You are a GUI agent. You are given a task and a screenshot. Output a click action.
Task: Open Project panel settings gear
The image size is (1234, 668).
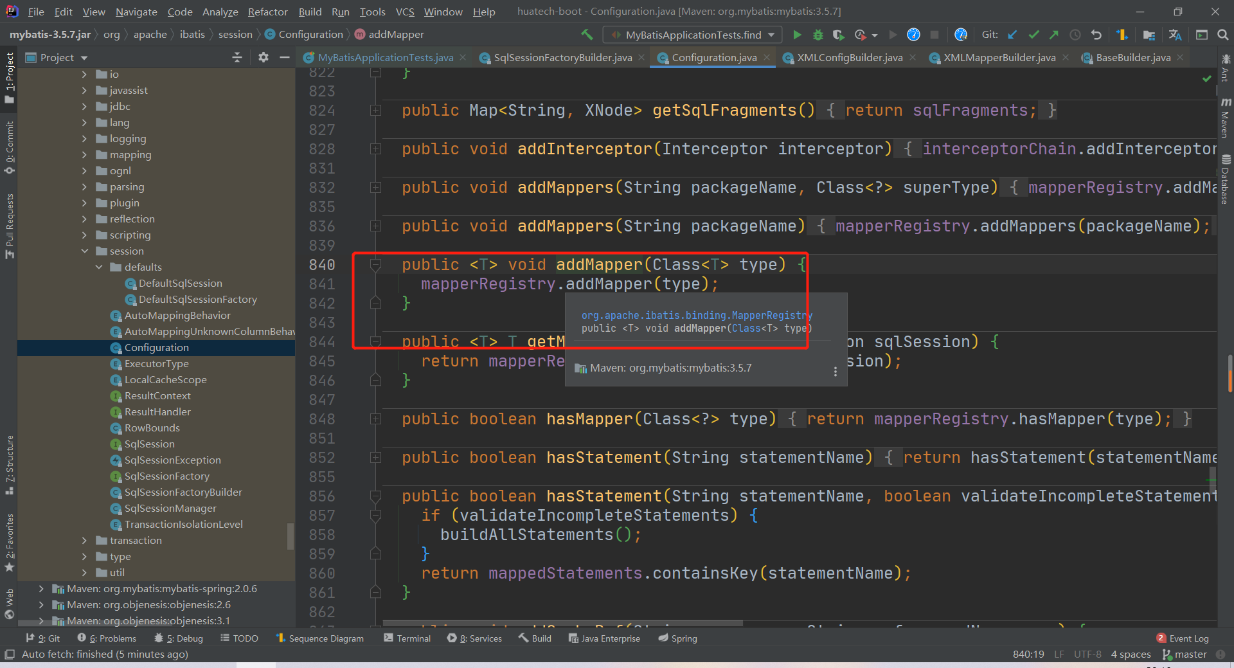(x=263, y=57)
